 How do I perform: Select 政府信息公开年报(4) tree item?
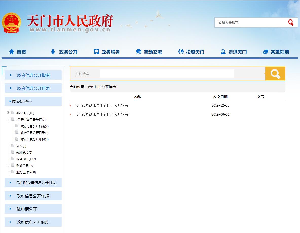[x=34, y=139]
